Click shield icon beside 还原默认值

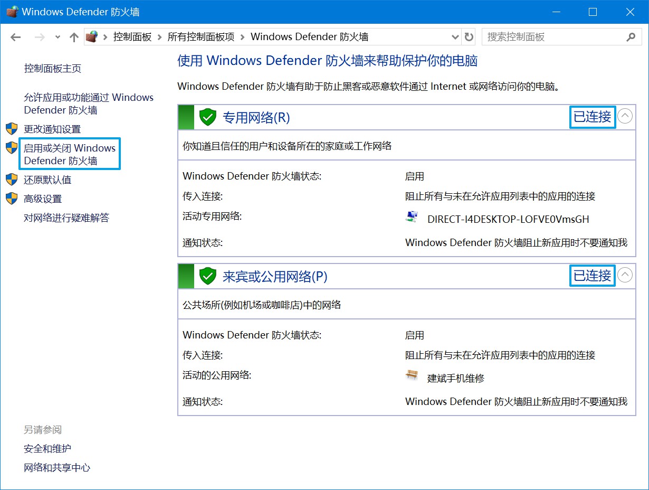point(12,180)
